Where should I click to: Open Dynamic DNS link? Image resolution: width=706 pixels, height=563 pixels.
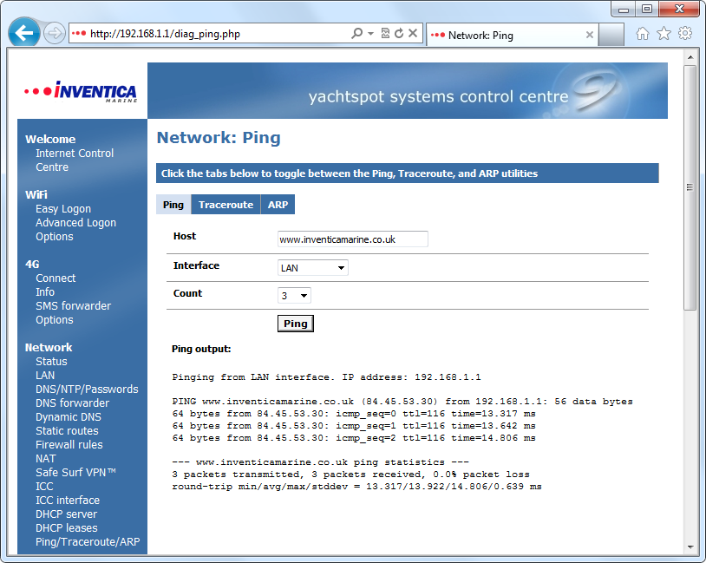tap(69, 417)
